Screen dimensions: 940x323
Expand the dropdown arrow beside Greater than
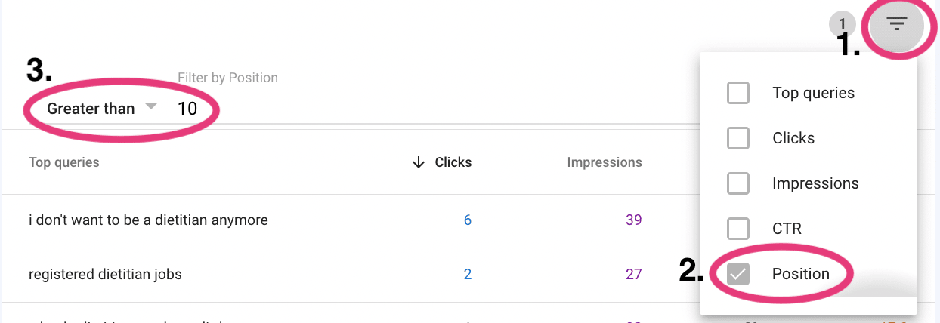(150, 106)
